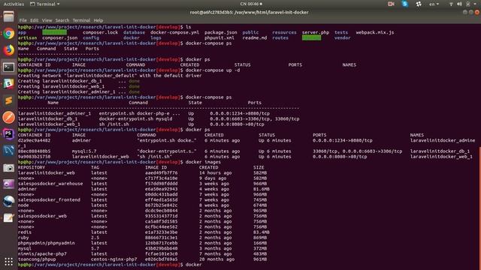This screenshot has width=481, height=270.
Task: Close the terminal window
Action: pos(476,12)
